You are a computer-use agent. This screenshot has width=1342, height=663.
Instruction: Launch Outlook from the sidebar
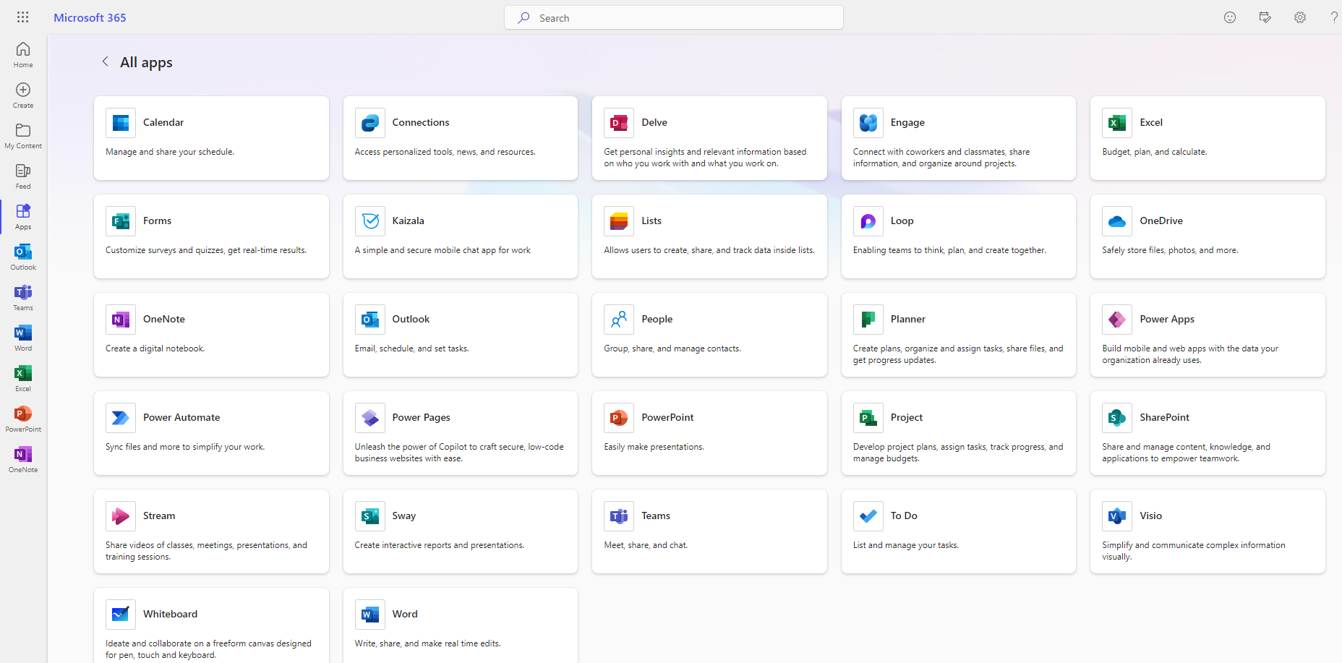23,257
